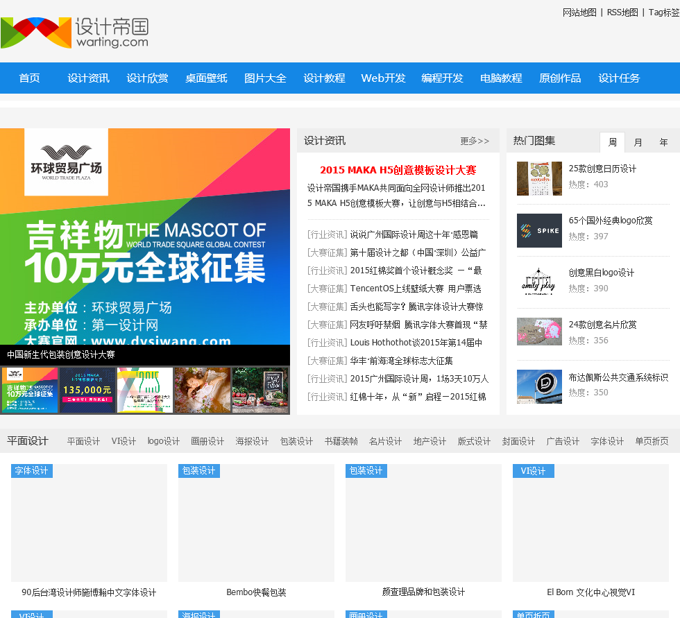
Task: Open El Born 文化中心视觉VI card title
Action: [590, 592]
